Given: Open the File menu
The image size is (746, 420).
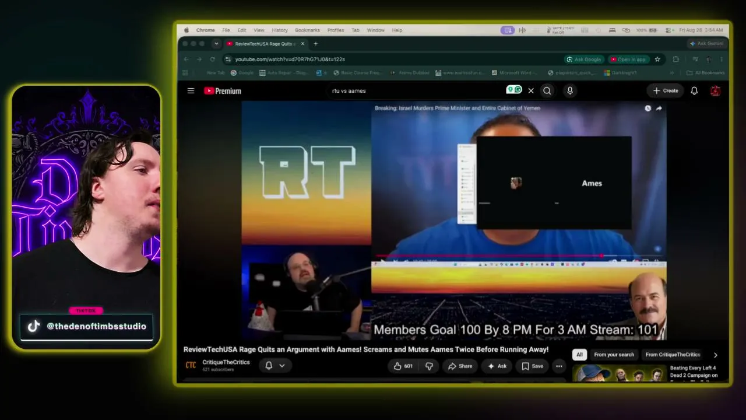Looking at the screenshot, I should tap(226, 30).
